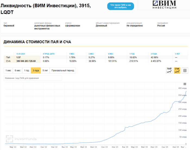Viewport: 190px width, 150px height.
Task: Click the ДИНАМИКА СТОИМОСТИ ПАЯ И СЧА heading
Action: pos(37,42)
